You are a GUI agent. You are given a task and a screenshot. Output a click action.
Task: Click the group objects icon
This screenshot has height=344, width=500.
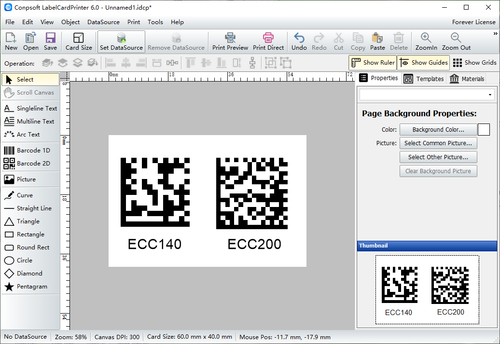[x=270, y=63]
